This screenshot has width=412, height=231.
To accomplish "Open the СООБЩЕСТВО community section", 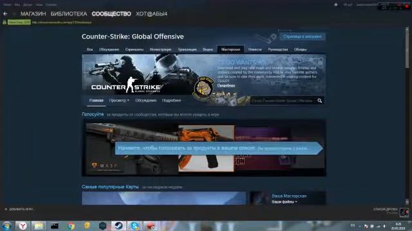I will 111,13.
